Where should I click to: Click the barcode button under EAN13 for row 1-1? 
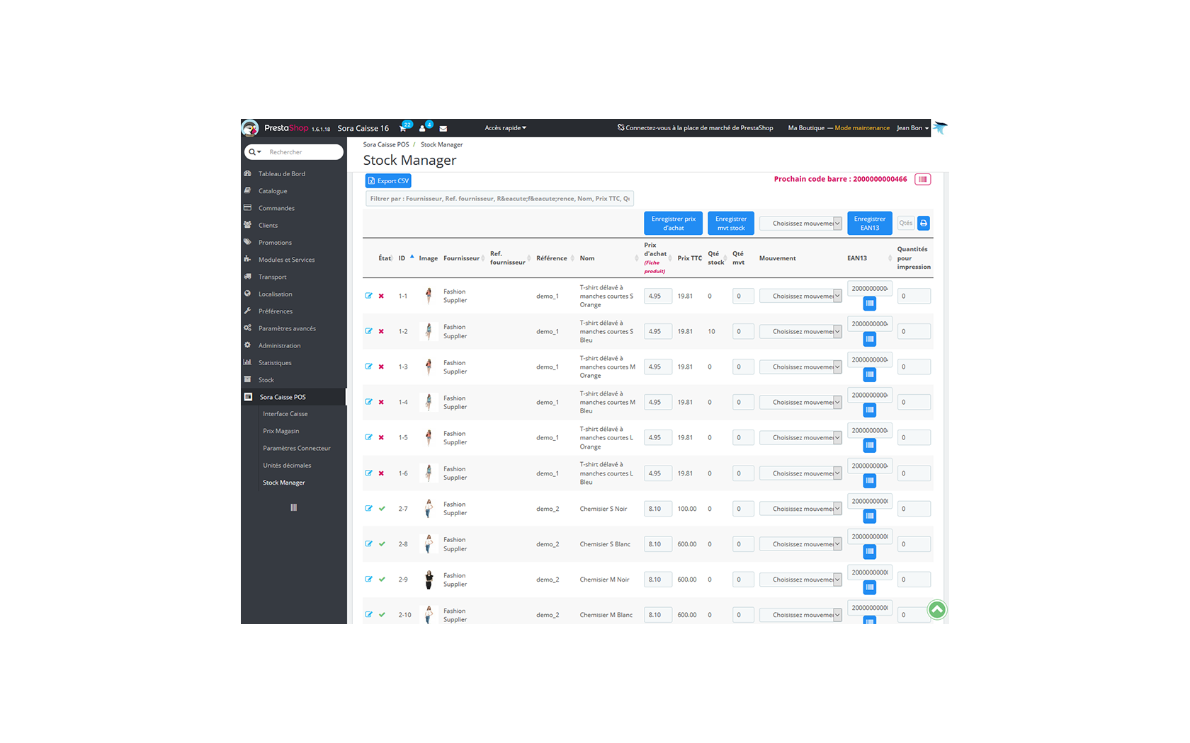(870, 304)
